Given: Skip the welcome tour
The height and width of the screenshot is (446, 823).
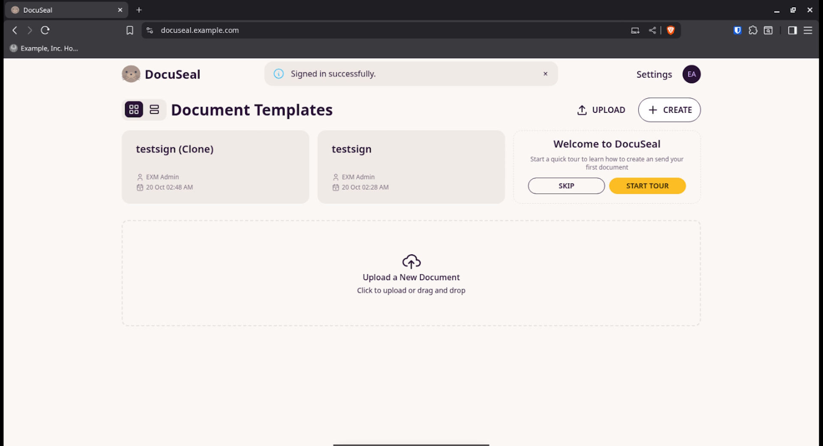Looking at the screenshot, I should coord(566,186).
